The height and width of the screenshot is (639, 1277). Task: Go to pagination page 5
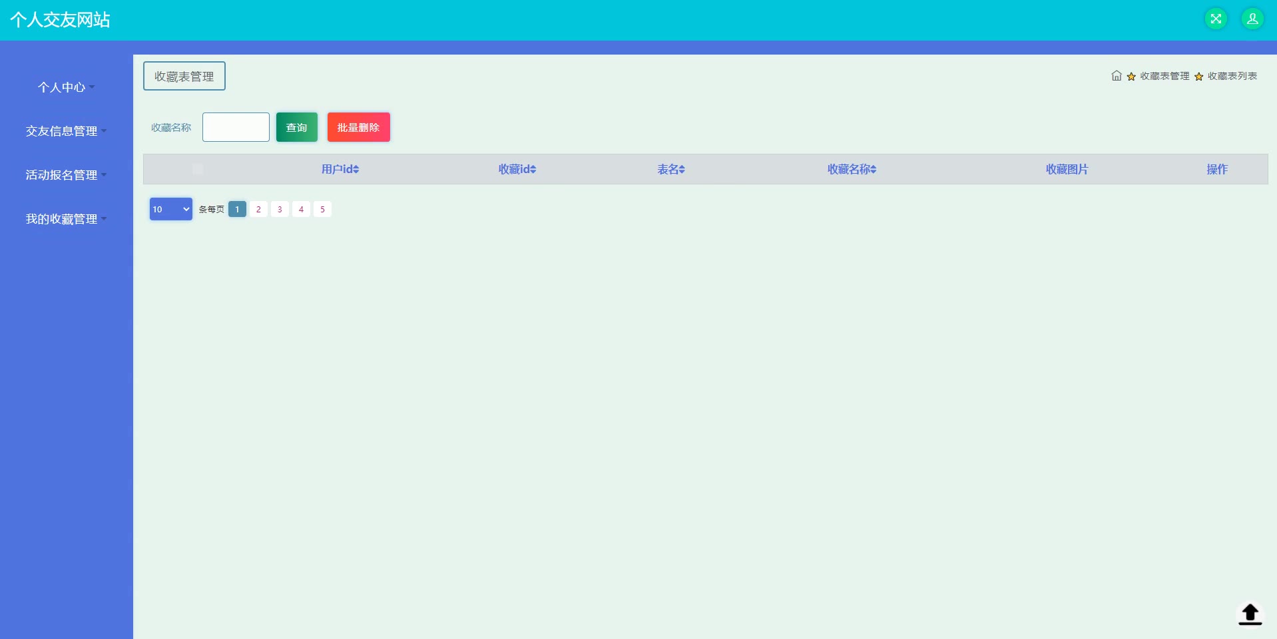322,209
